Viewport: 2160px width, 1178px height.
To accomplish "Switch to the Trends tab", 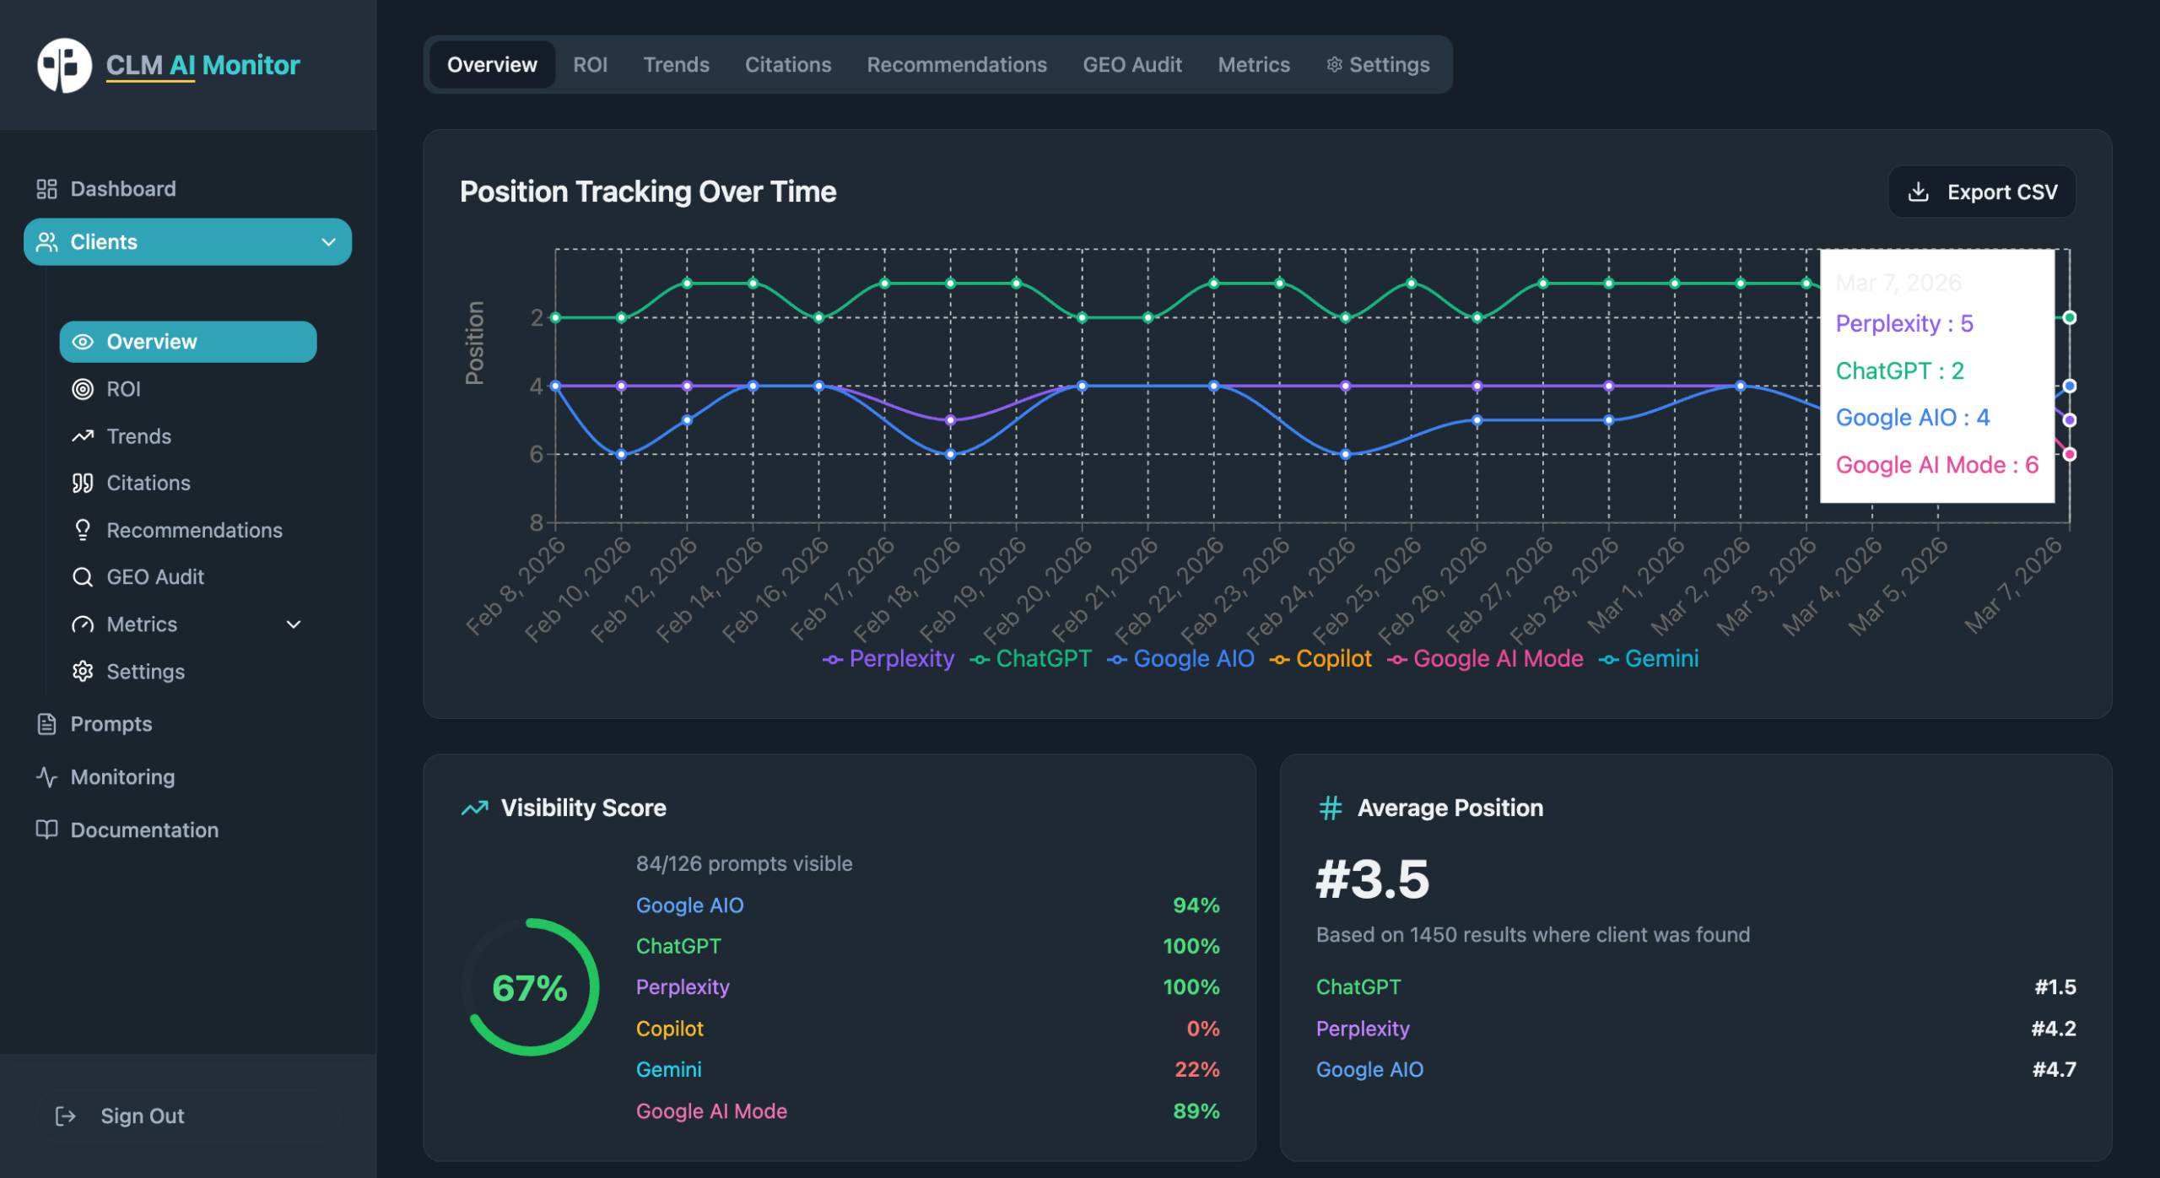I will click(675, 64).
